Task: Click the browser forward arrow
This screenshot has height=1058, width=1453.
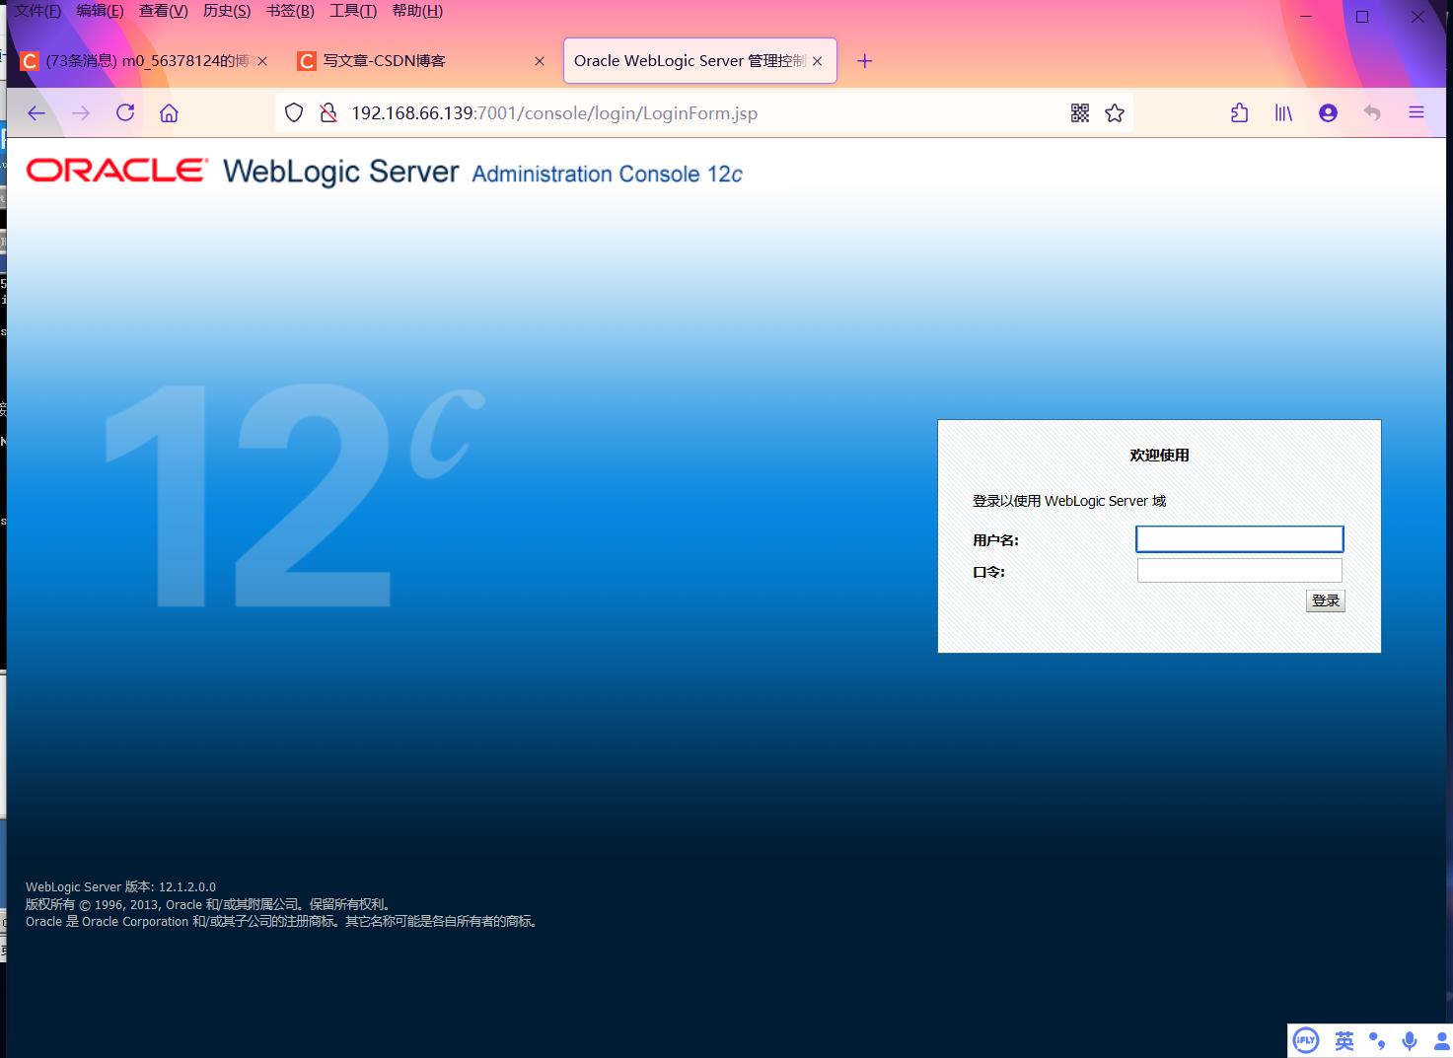Action: tap(81, 113)
